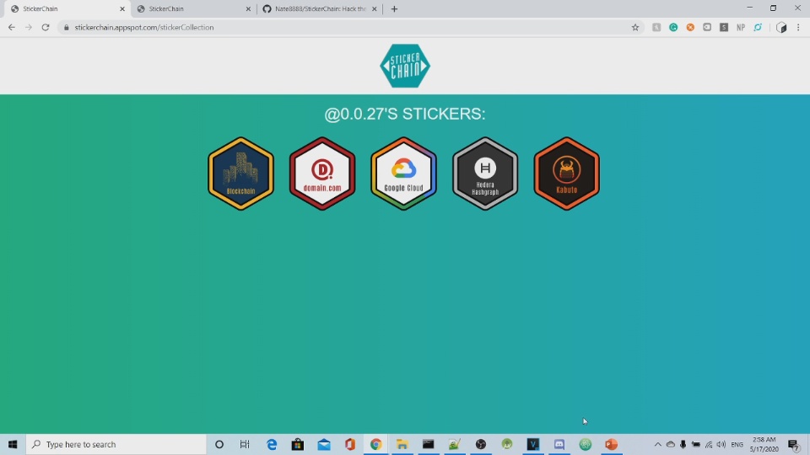Viewport: 810px width, 455px height.
Task: Click the address bar URL
Action: click(x=144, y=27)
